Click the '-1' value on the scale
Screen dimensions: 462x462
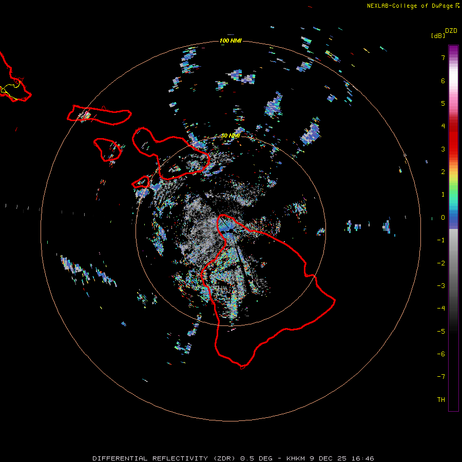coord(441,240)
